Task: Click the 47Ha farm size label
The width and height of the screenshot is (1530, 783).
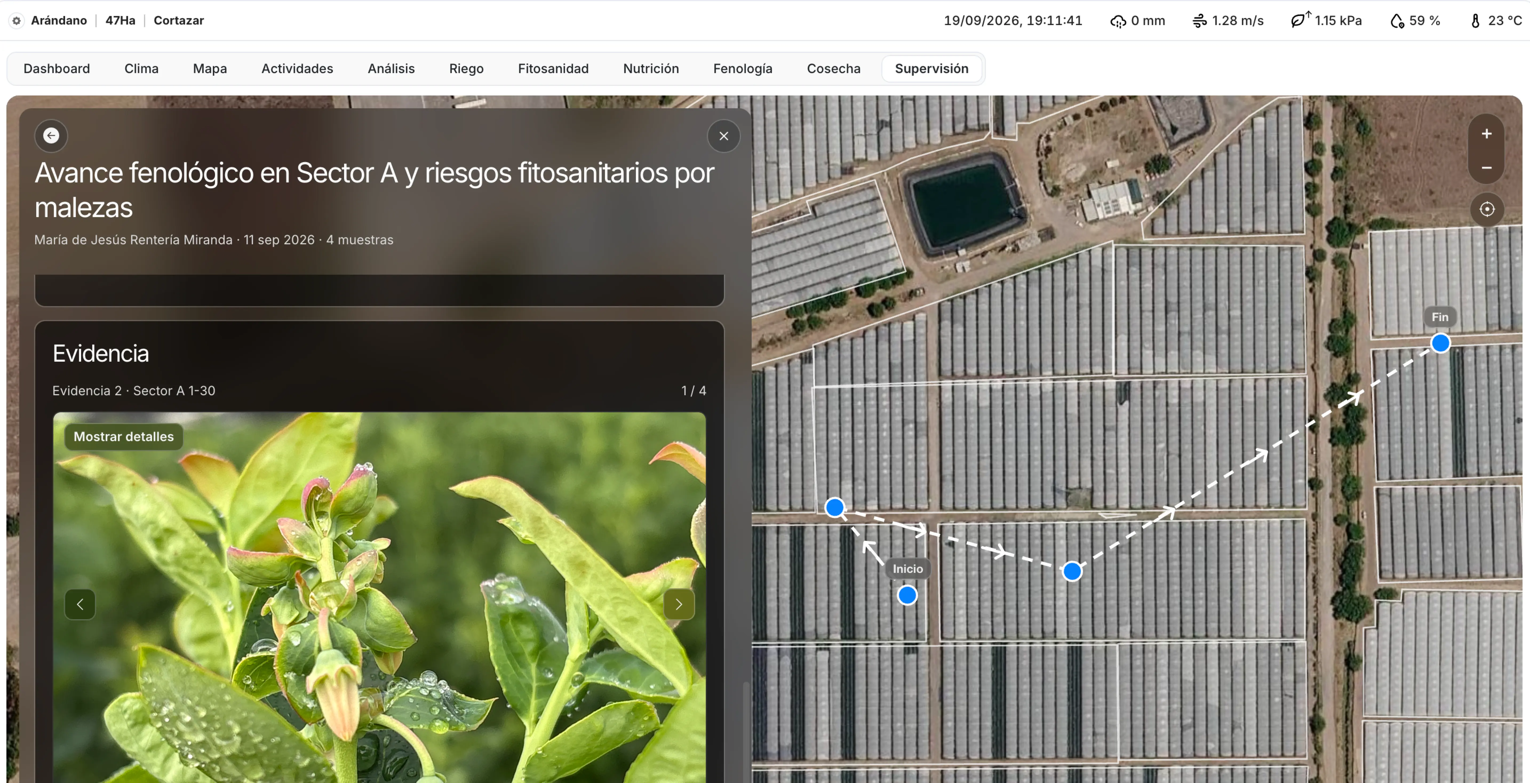Action: [x=121, y=21]
